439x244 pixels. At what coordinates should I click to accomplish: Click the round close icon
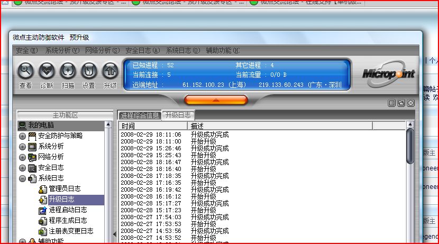(x=410, y=103)
